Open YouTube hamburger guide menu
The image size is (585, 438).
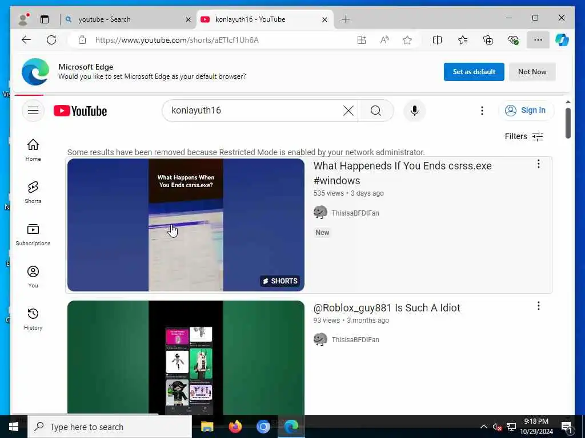(x=33, y=111)
